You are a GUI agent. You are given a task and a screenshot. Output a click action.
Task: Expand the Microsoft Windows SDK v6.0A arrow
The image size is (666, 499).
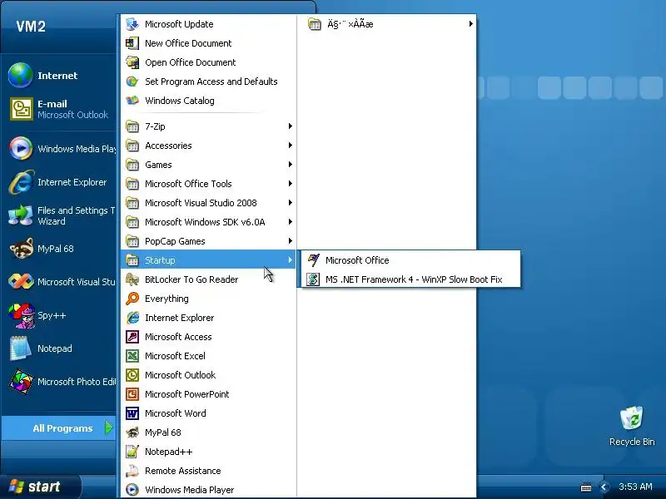tap(290, 222)
